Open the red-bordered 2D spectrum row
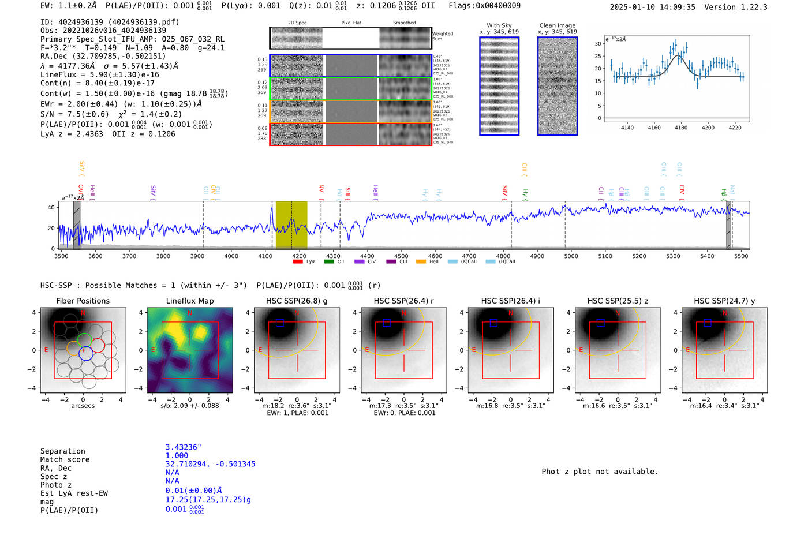The image size is (808, 550). click(350, 134)
